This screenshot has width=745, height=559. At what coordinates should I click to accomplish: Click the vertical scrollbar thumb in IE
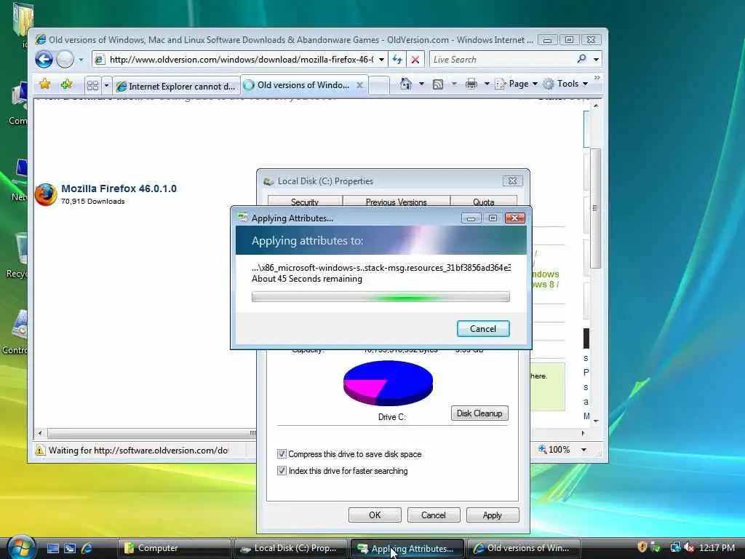tap(596, 208)
